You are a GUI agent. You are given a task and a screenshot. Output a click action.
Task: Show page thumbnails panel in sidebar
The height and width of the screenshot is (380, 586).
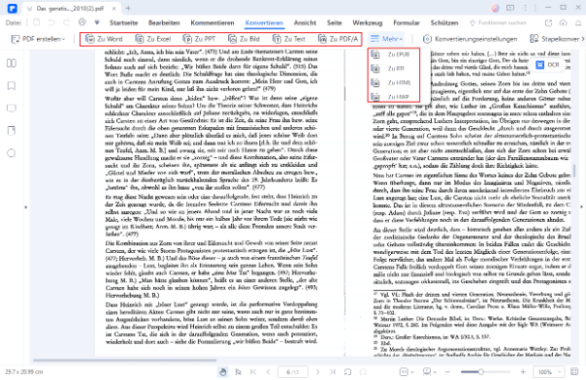(x=12, y=63)
